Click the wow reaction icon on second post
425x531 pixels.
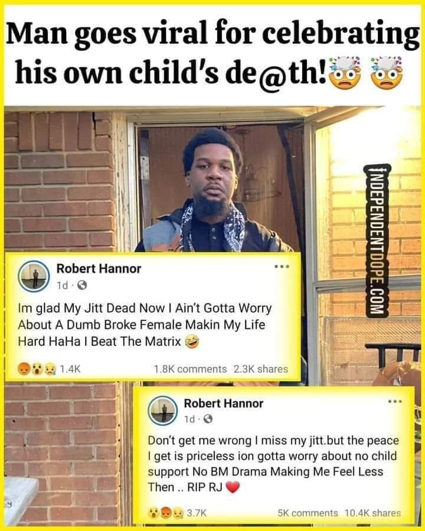click(x=154, y=513)
